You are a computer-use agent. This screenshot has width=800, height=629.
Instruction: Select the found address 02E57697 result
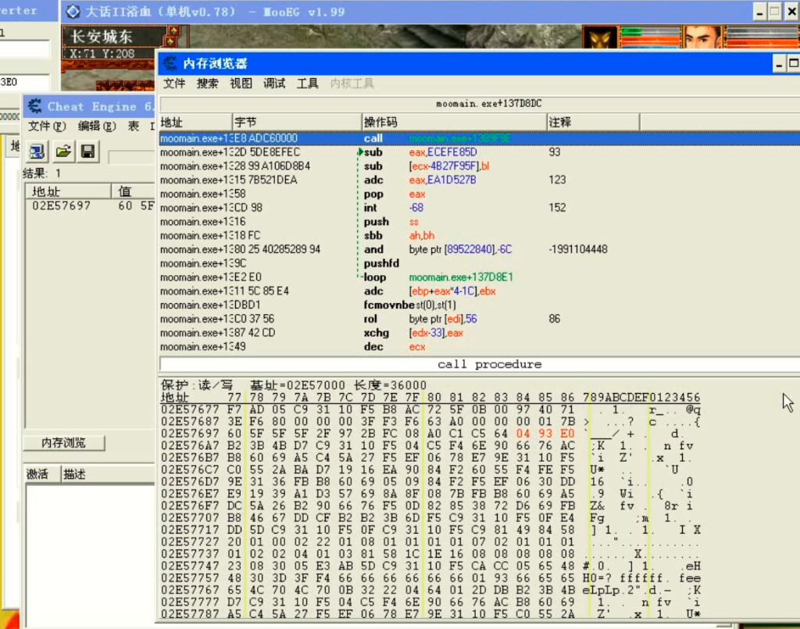[61, 206]
